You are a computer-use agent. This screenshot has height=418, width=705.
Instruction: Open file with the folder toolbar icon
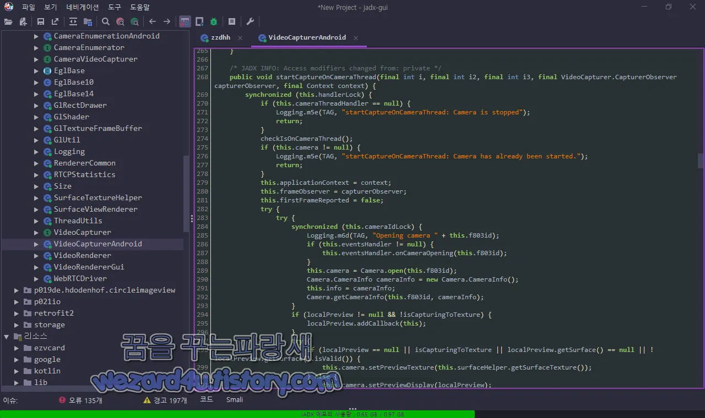coord(8,21)
